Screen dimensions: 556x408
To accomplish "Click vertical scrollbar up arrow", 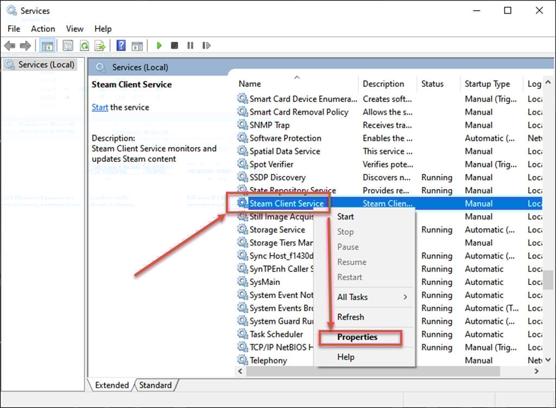I will click(x=548, y=82).
